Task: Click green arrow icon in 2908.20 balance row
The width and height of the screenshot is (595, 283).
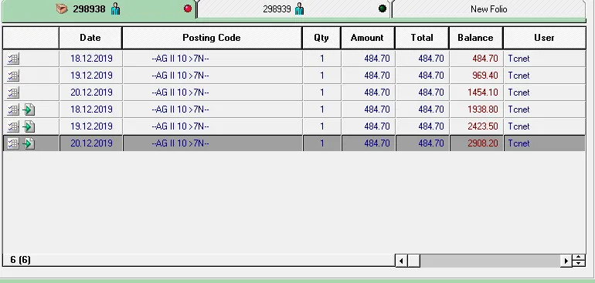Action: [x=29, y=143]
